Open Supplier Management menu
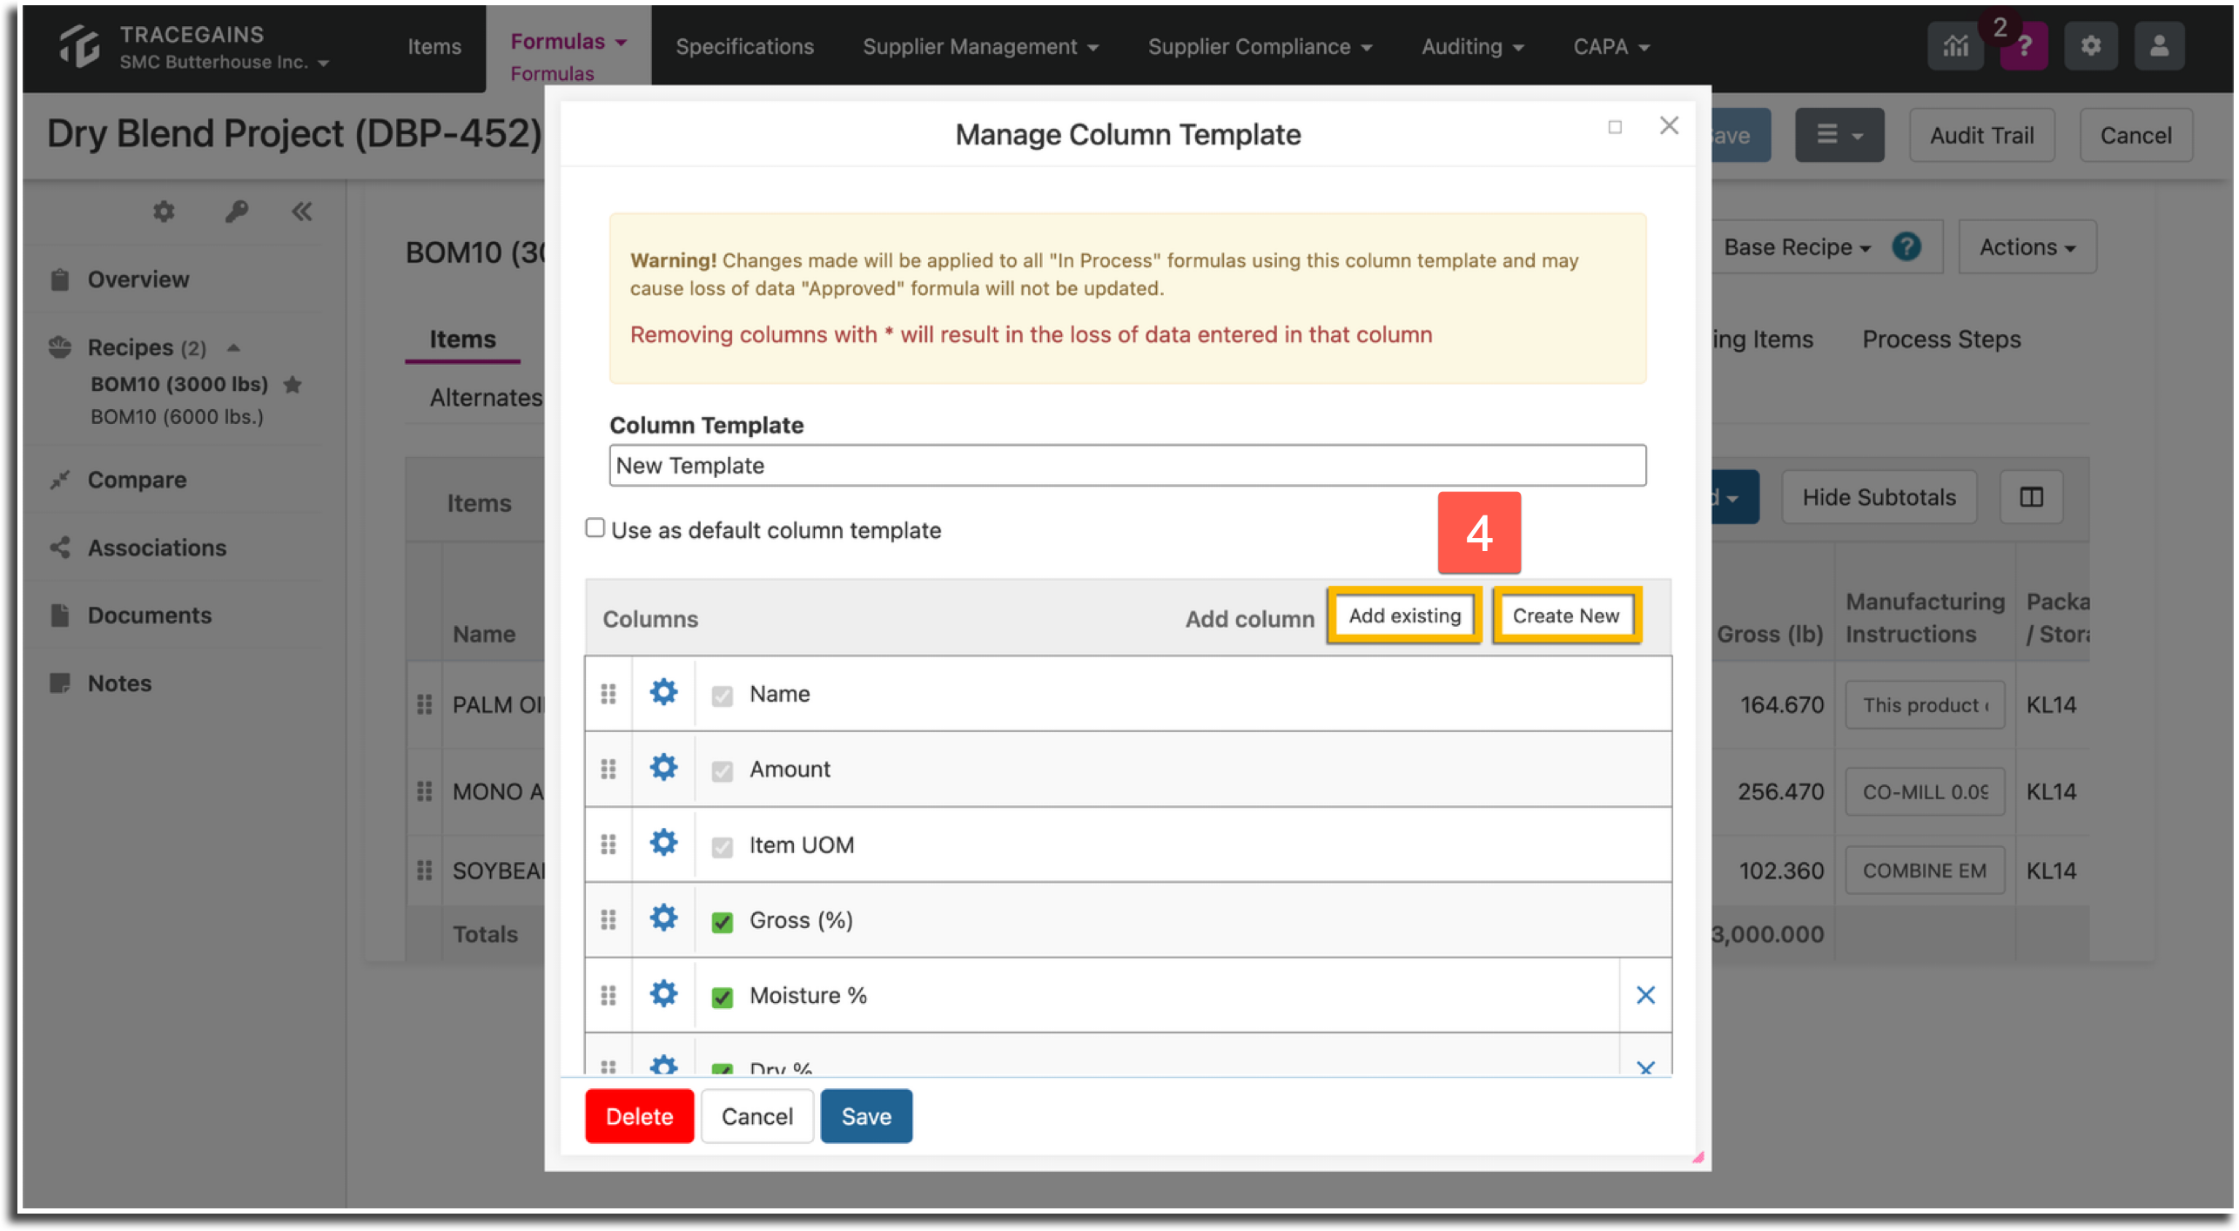This screenshot has height=1231, width=2239. pos(980,46)
